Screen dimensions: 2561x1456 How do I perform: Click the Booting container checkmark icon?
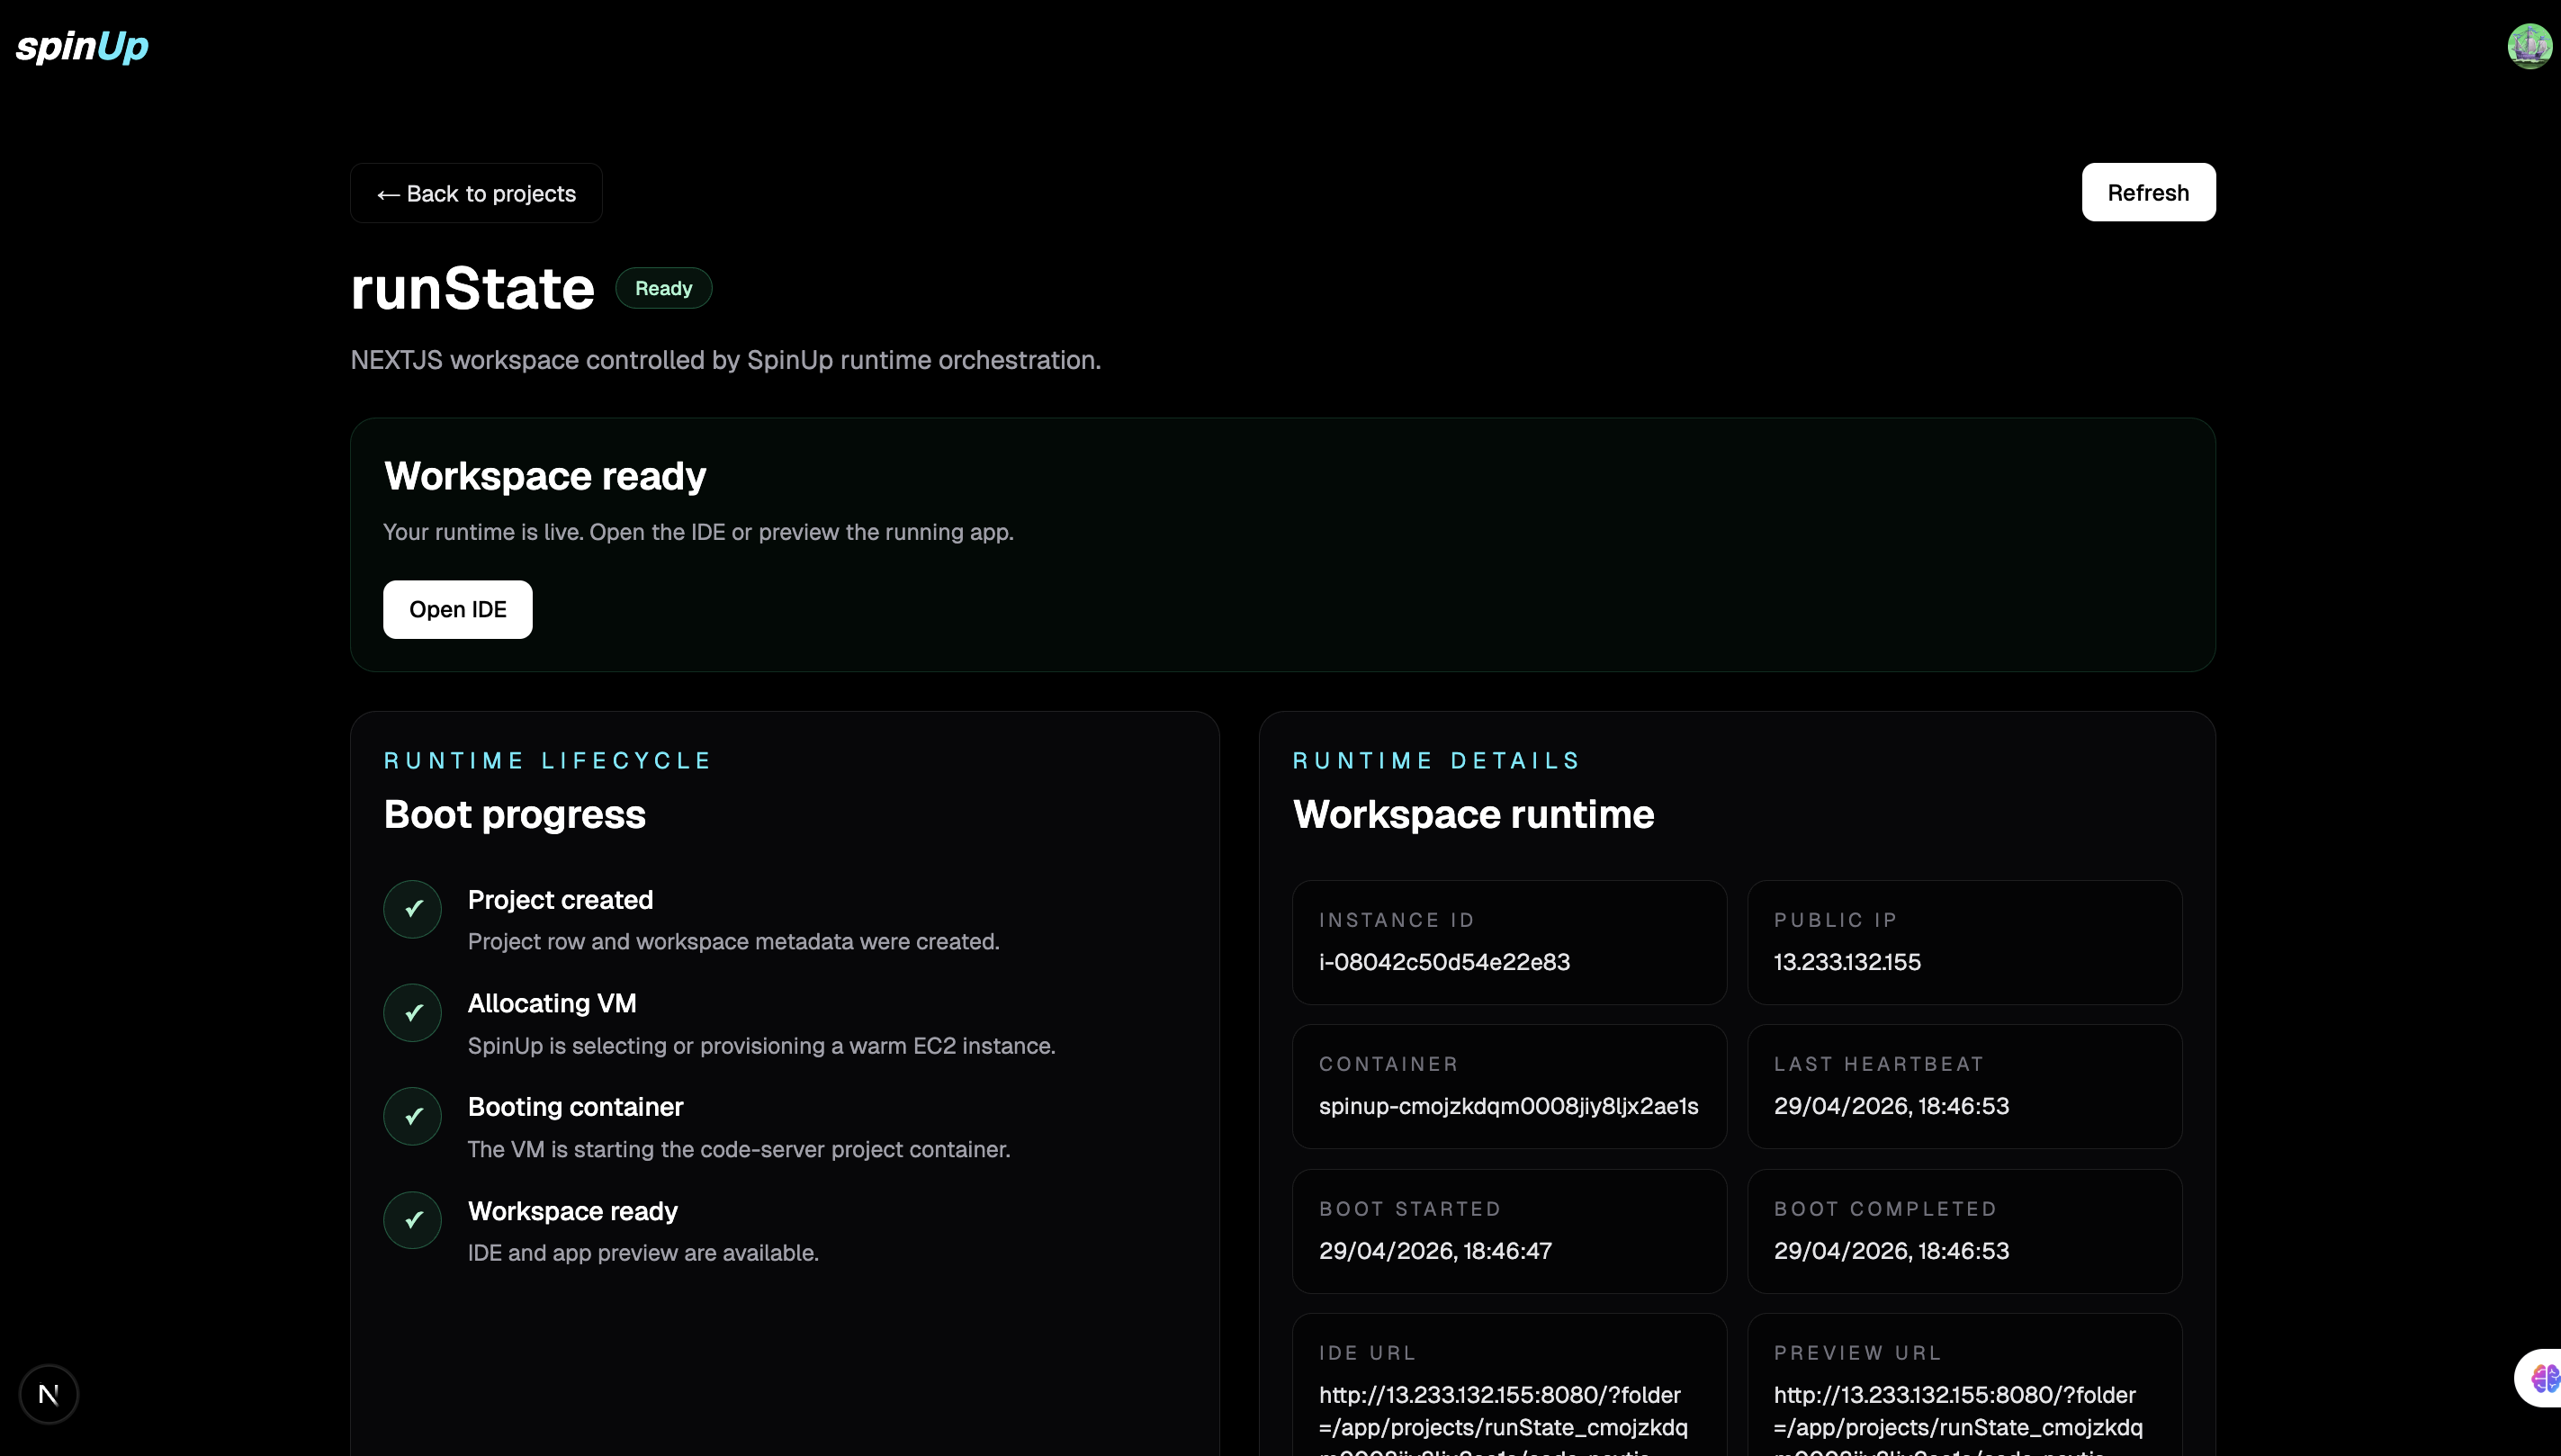pyautogui.click(x=412, y=1116)
